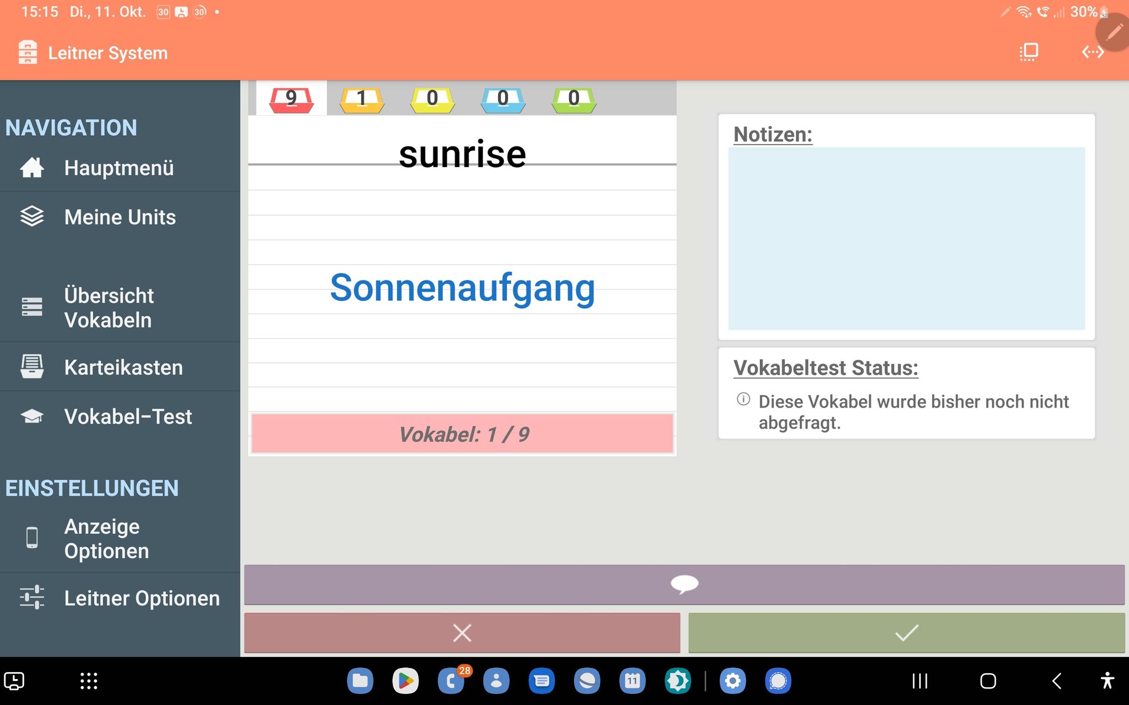Go to Hauptmenü in navigation
Viewport: 1129px width, 705px height.
click(119, 168)
